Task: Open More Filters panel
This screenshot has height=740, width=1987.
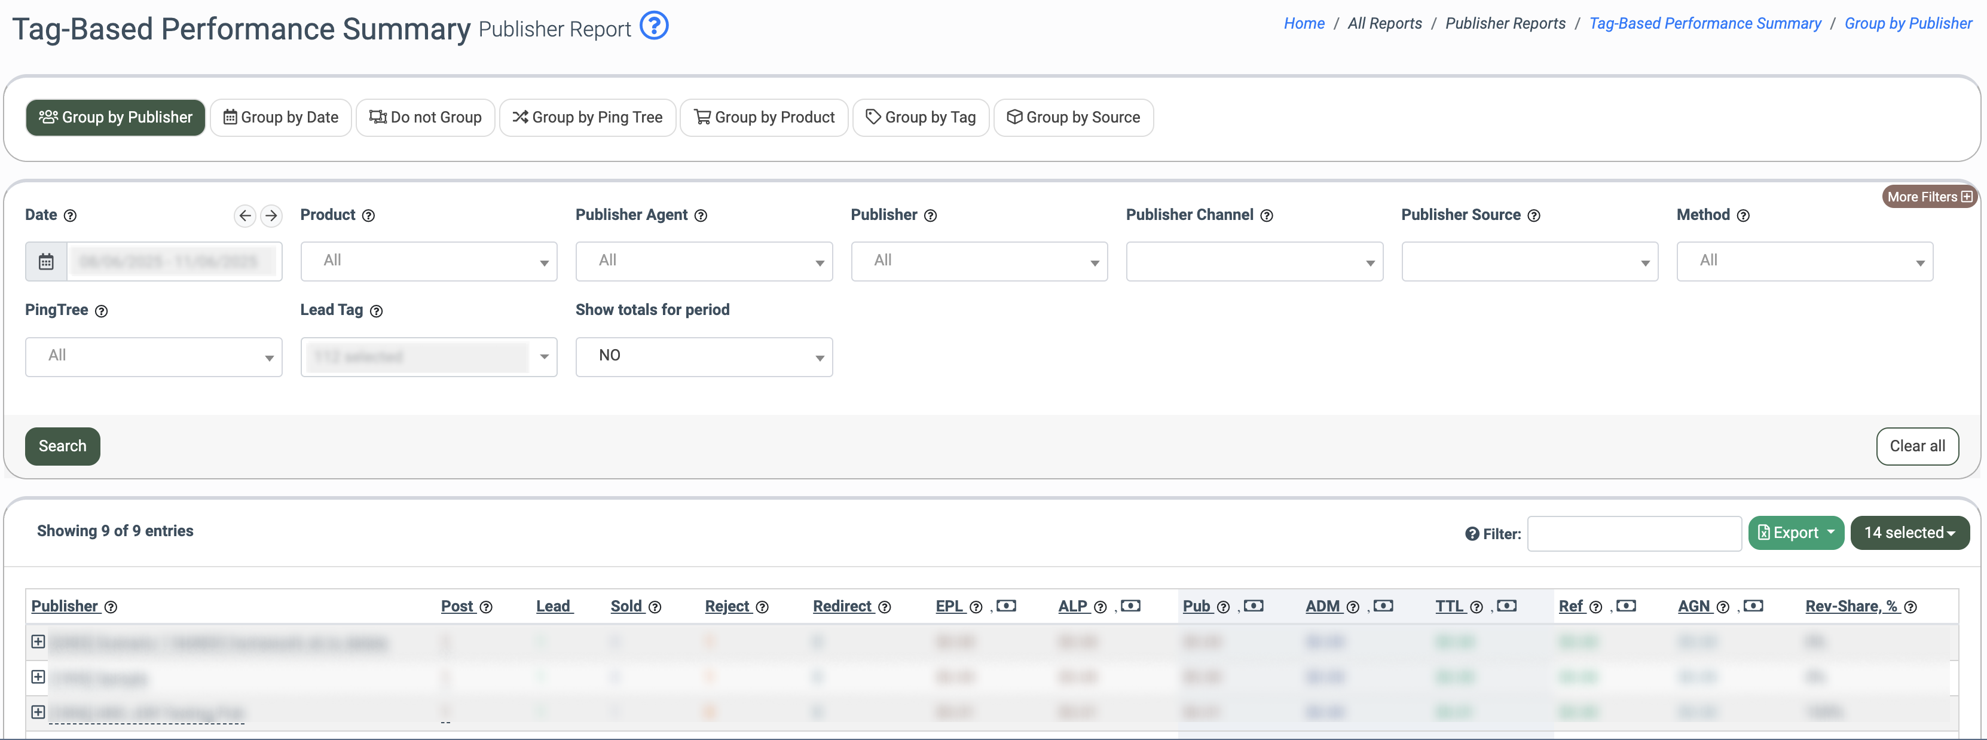Action: tap(1928, 197)
